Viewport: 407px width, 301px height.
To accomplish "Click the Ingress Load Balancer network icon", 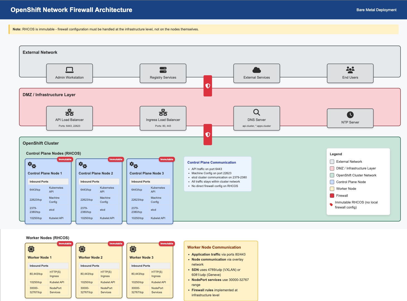I will coord(163,112).
